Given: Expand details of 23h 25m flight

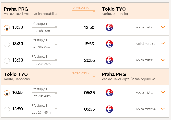Looking at the screenshot, I should click(163, 60).
